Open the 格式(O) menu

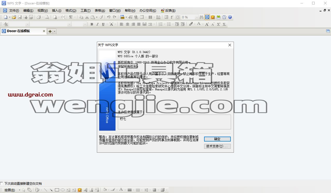[x=71, y=10]
